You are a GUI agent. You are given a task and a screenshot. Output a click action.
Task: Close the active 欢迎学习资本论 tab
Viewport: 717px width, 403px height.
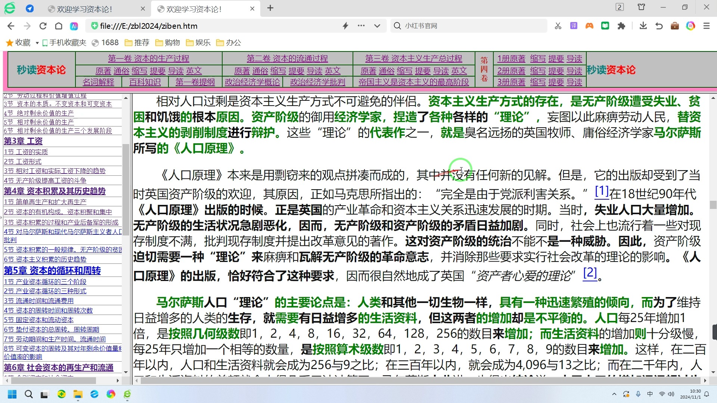(252, 9)
